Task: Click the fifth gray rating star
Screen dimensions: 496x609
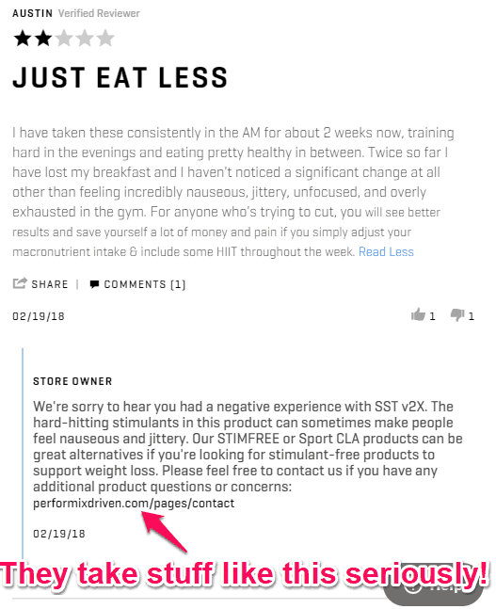Action: 105,39
